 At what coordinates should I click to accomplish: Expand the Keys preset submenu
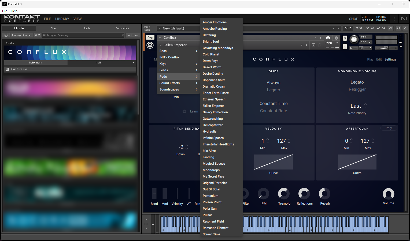click(178, 64)
